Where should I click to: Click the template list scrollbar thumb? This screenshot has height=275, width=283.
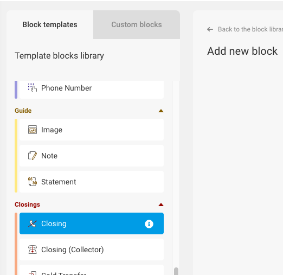pos(176,271)
